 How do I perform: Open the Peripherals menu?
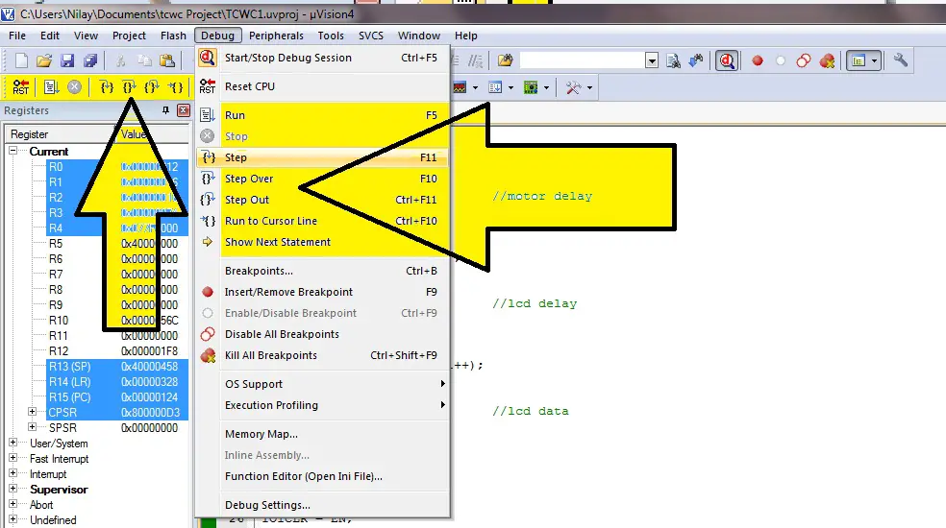276,36
